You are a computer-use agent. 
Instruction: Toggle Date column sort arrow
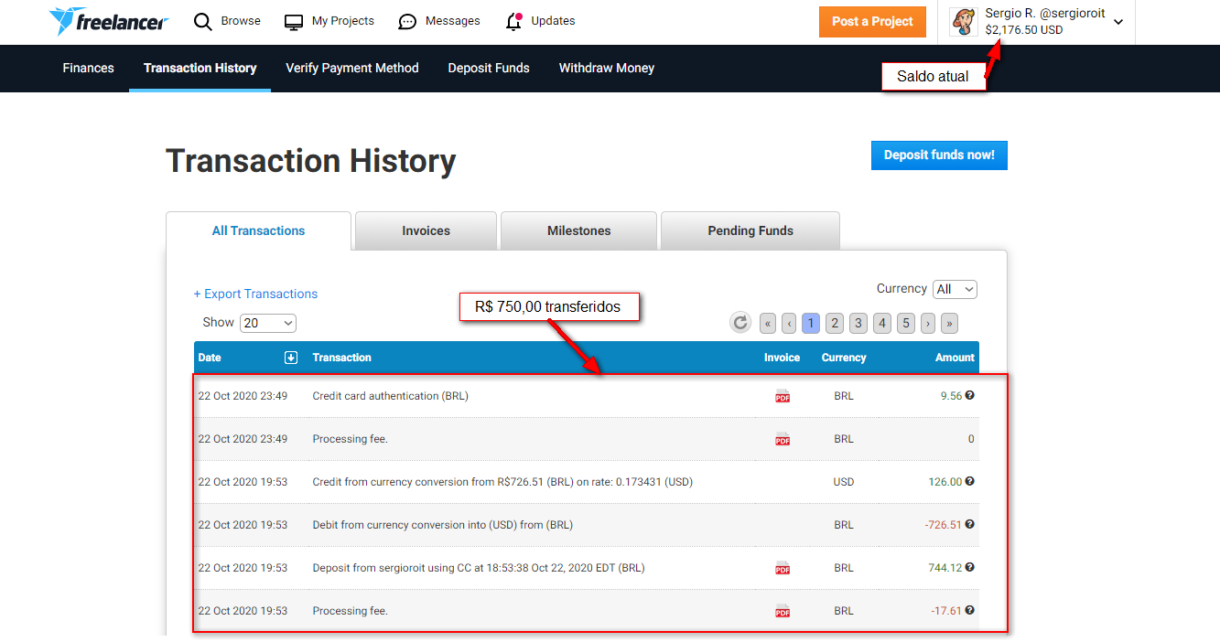(x=291, y=358)
